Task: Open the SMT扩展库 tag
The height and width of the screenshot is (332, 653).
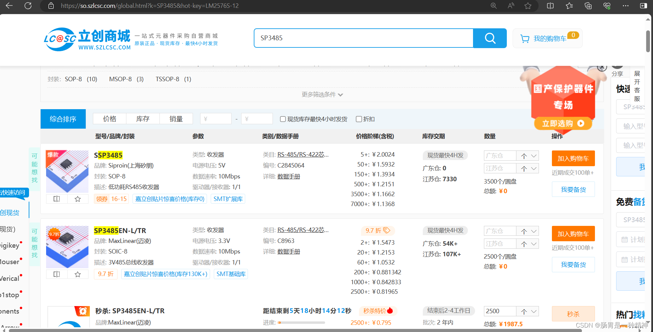Action: pos(228,199)
